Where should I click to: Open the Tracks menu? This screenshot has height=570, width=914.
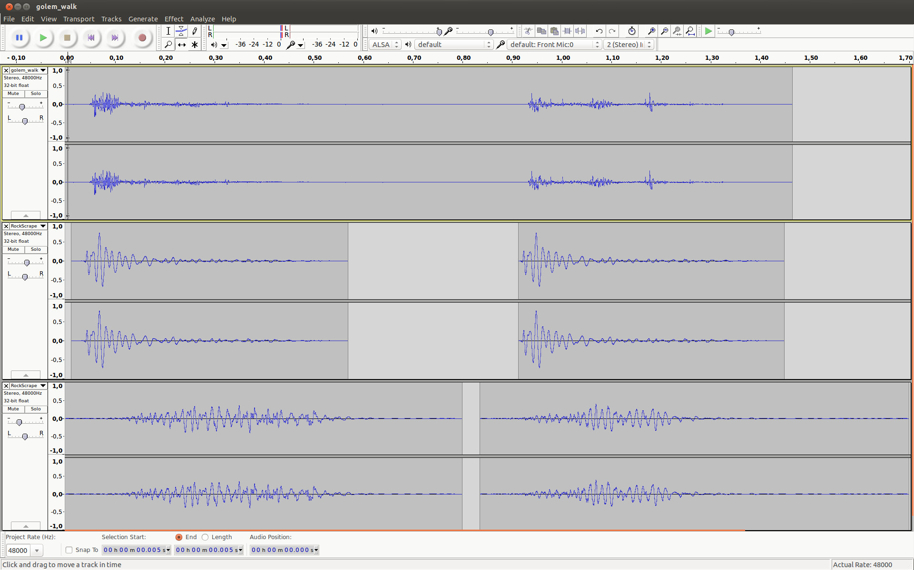pyautogui.click(x=111, y=19)
